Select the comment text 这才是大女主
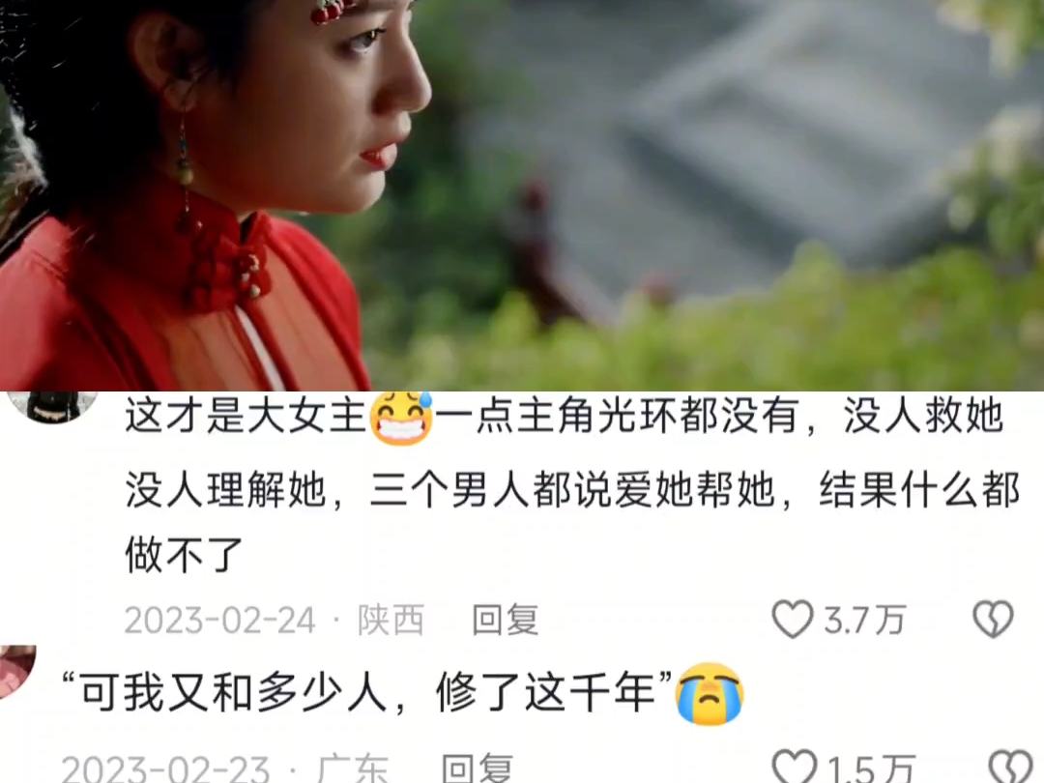The width and height of the screenshot is (1044, 783). (x=246, y=416)
